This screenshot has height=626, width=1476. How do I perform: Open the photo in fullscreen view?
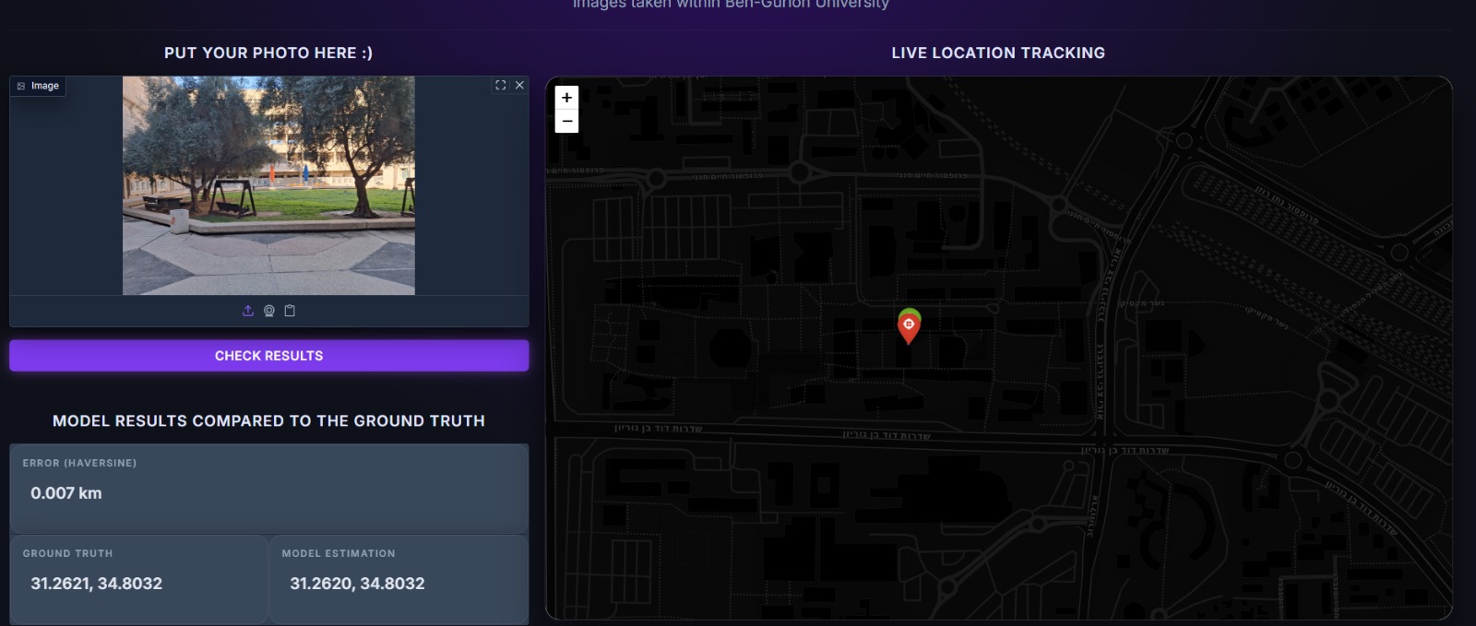click(x=500, y=85)
